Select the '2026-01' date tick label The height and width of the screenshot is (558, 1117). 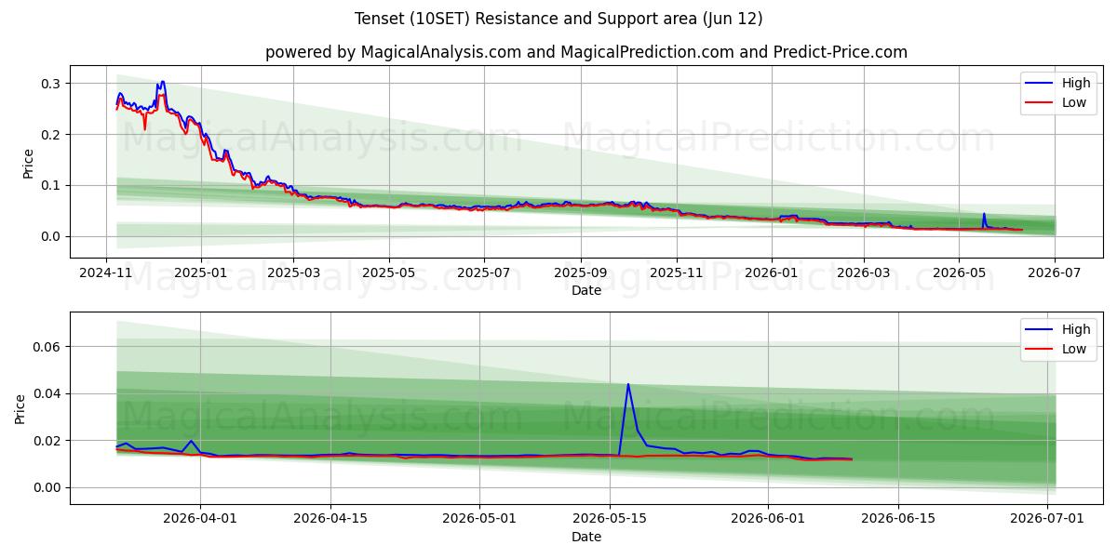[x=772, y=272]
